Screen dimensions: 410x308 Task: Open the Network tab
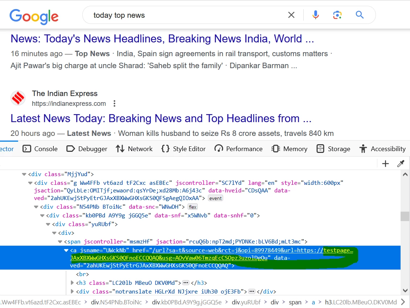click(134, 149)
